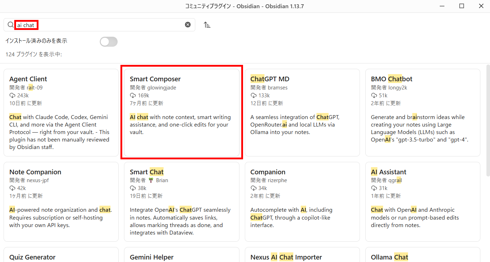This screenshot has width=490, height=262.
Task: Click the Note Companion description text
Action: tap(61, 217)
